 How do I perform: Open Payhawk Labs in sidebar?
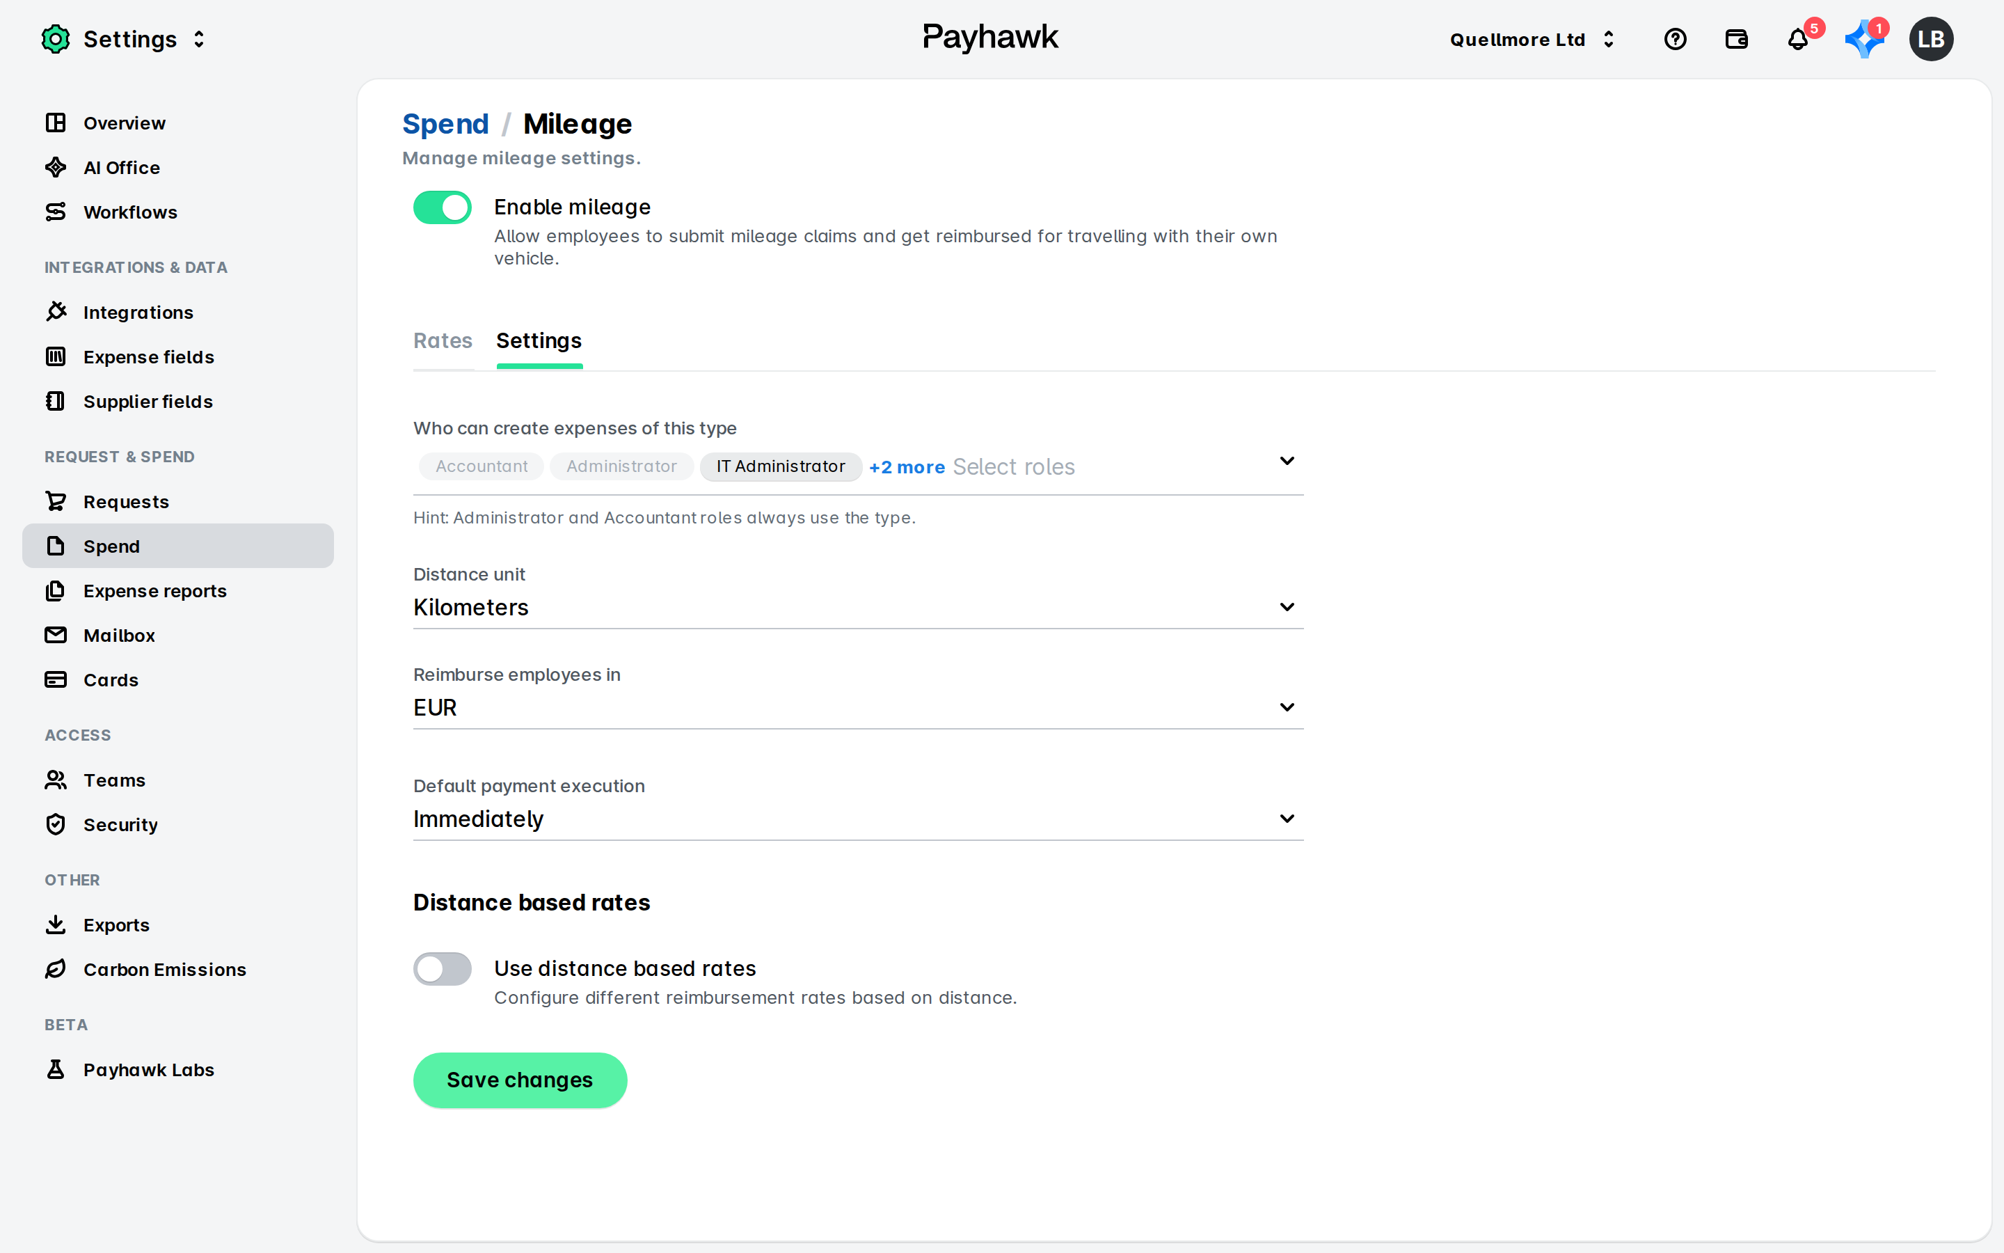pyautogui.click(x=178, y=1070)
